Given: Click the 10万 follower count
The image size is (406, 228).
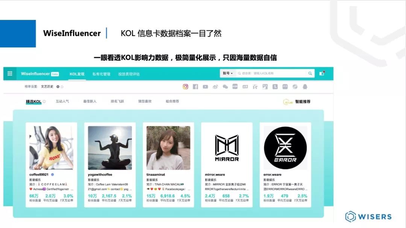Looking at the screenshot, I should click(x=92, y=196).
